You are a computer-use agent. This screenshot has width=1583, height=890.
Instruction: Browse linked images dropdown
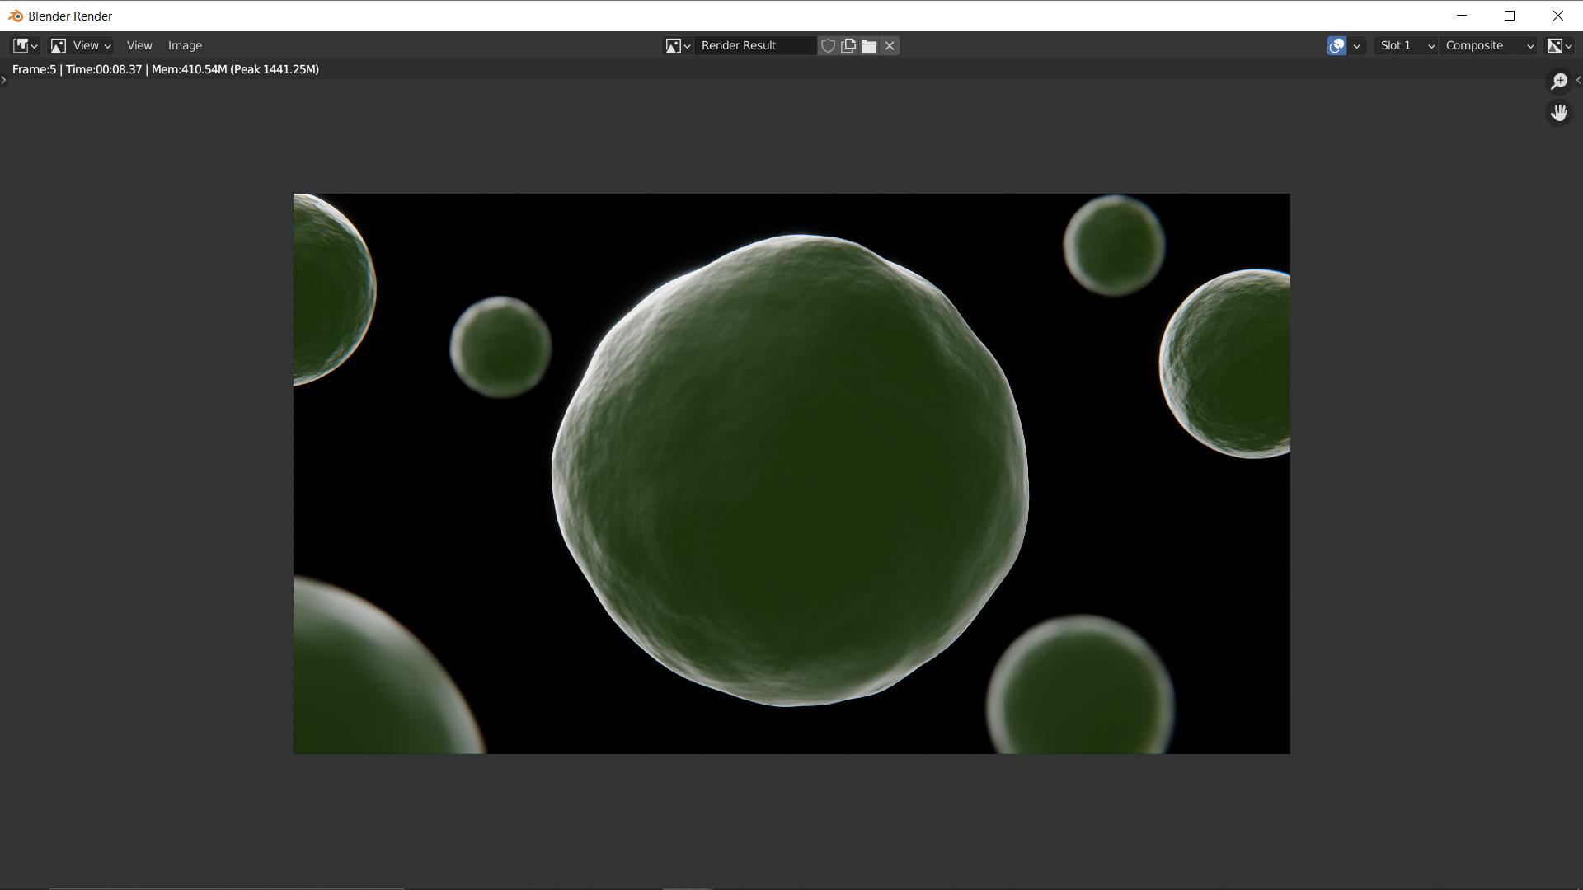pyautogui.click(x=678, y=45)
